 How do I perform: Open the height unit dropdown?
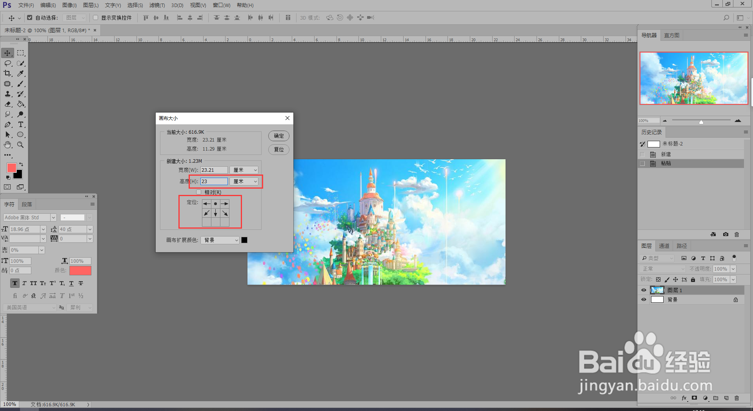[244, 181]
